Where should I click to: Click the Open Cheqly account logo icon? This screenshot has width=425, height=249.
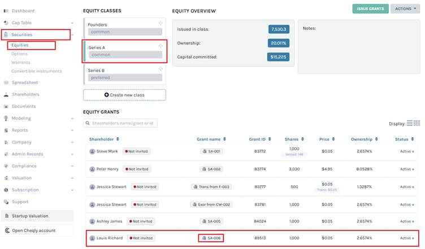pyautogui.click(x=7, y=230)
